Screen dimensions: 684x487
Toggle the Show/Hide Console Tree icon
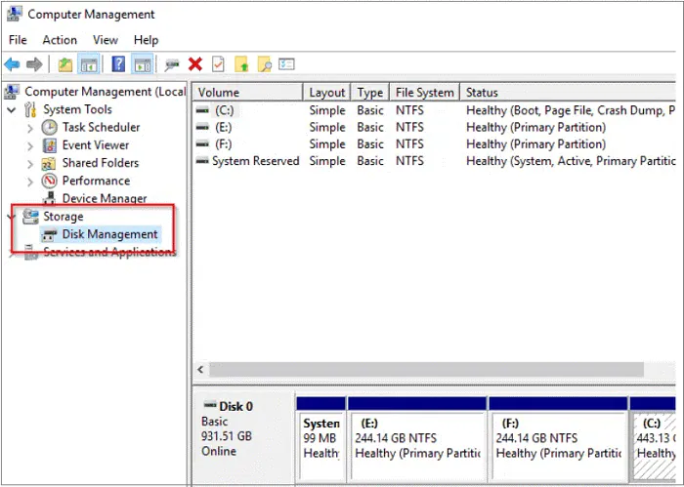pyautogui.click(x=89, y=65)
